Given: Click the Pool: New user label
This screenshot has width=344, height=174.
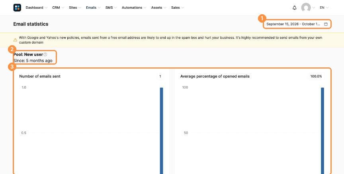Looking at the screenshot, I should click(x=28, y=54).
